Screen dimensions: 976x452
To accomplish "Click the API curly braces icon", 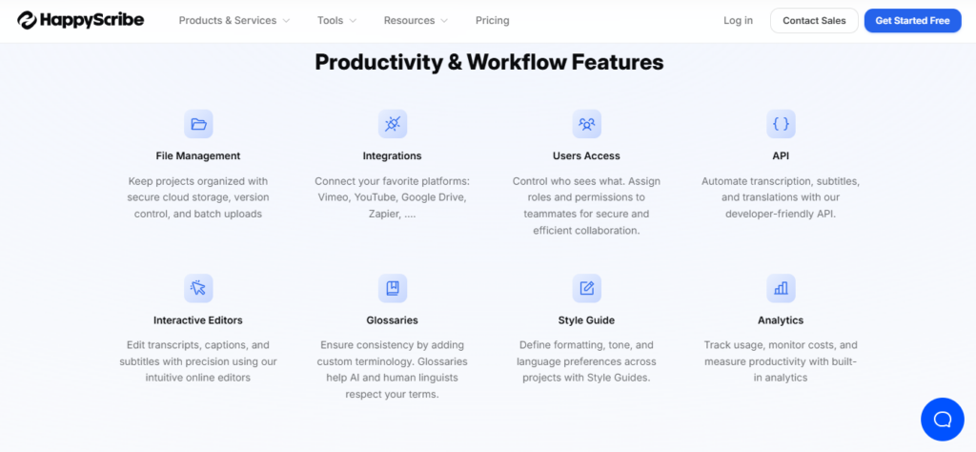I will (x=781, y=124).
